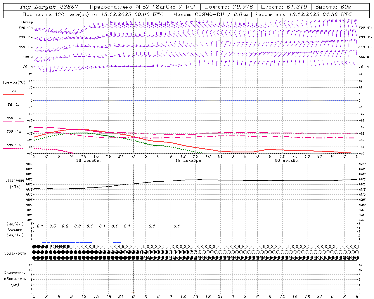Click the orange convective cloud marker

[x=133, y=293]
